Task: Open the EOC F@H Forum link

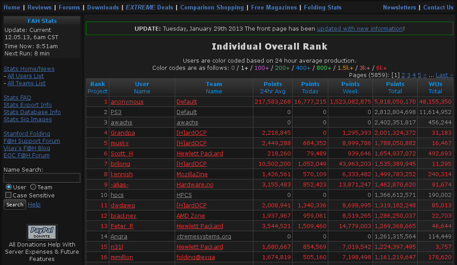Action: 27,155
